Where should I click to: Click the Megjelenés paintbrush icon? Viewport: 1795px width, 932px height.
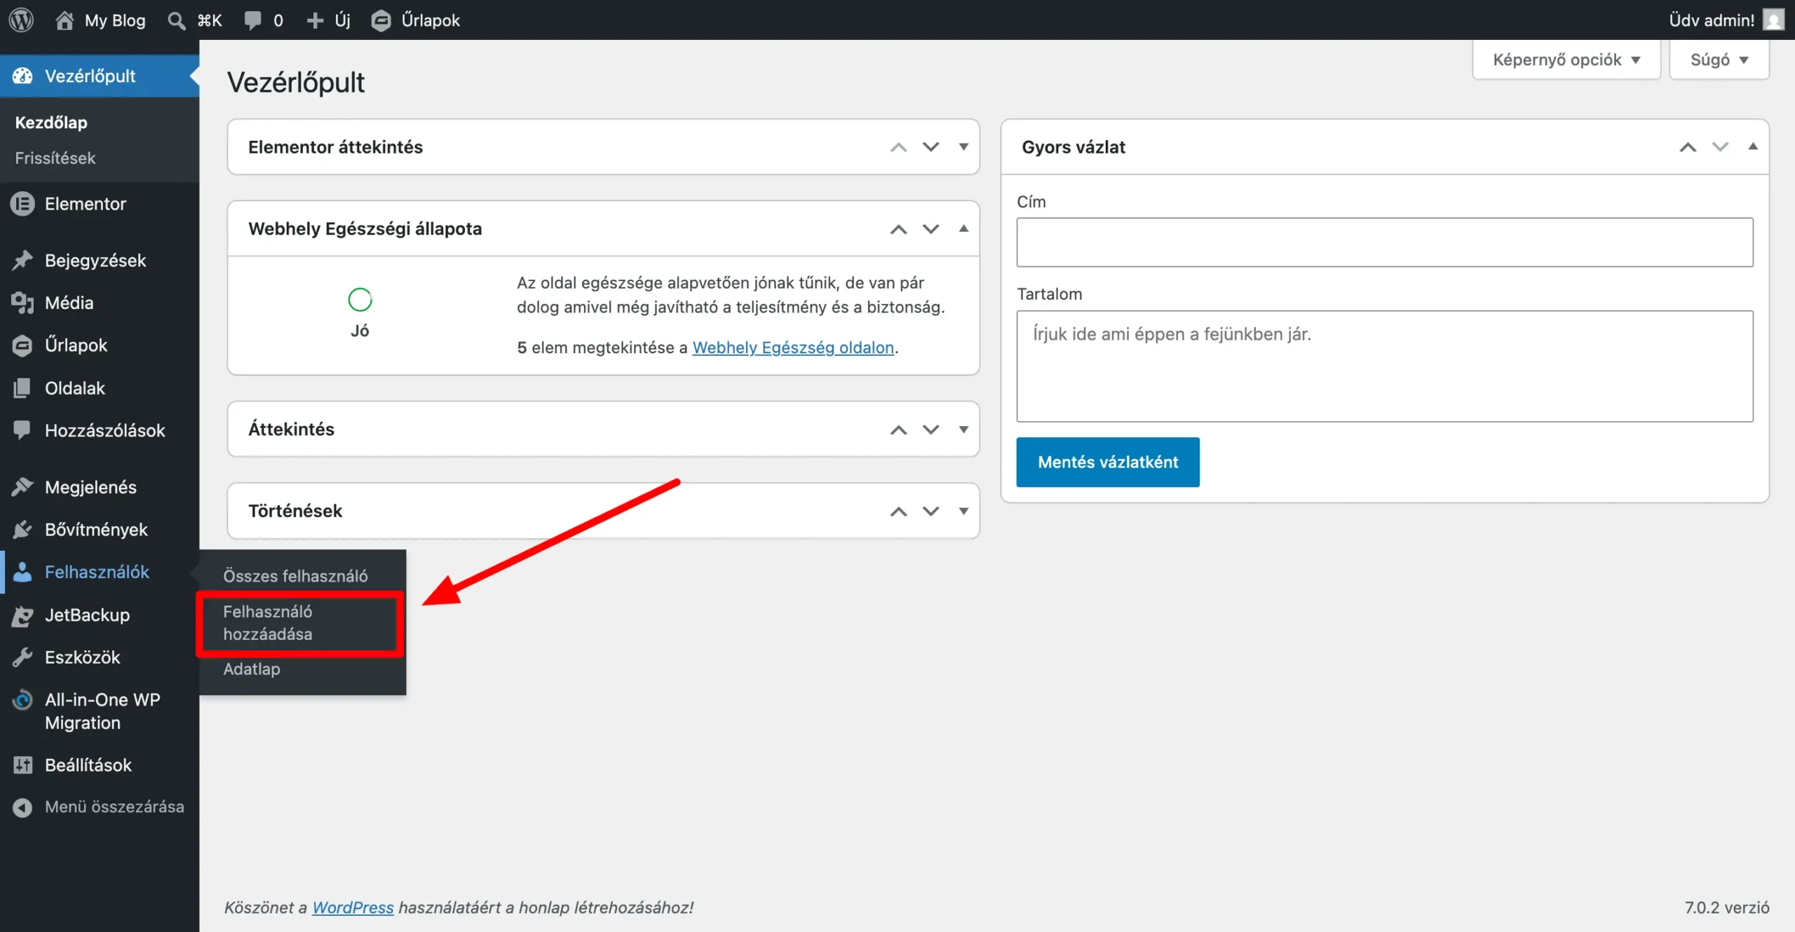(x=22, y=486)
